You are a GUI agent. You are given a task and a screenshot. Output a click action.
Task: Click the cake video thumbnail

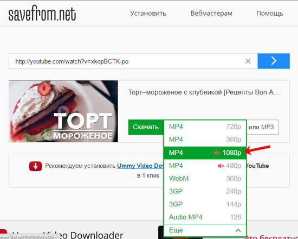tap(63, 111)
